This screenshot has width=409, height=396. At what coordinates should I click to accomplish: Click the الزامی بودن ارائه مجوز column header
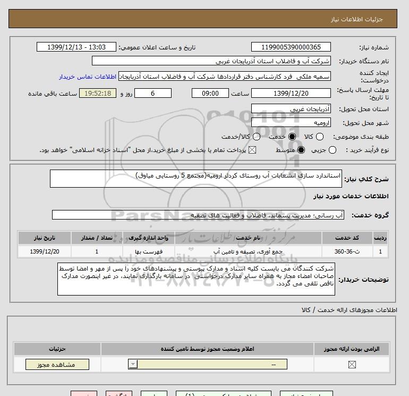(x=352, y=349)
